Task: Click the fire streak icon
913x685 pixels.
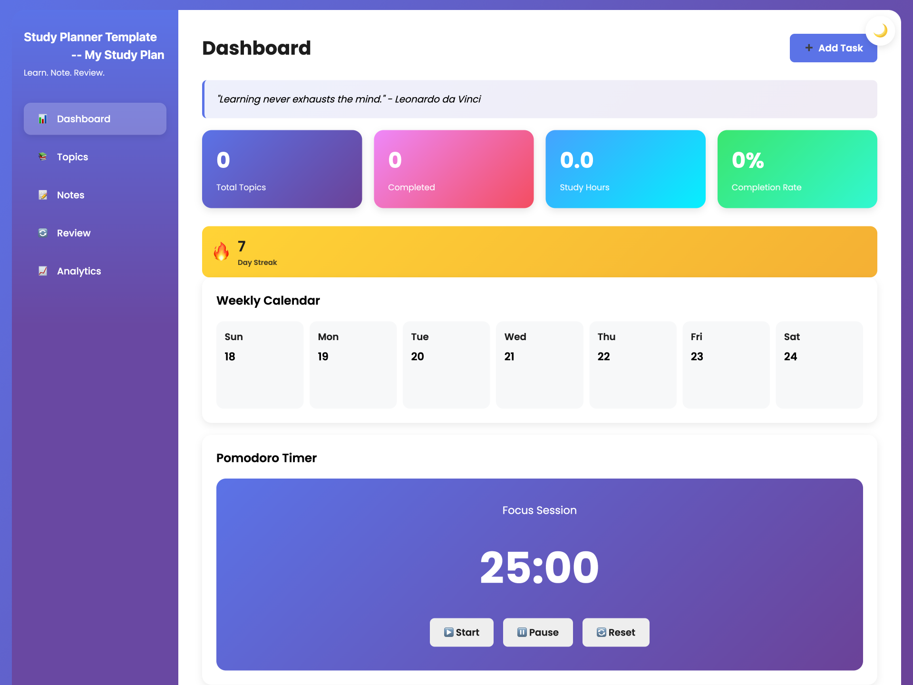Action: tap(221, 252)
